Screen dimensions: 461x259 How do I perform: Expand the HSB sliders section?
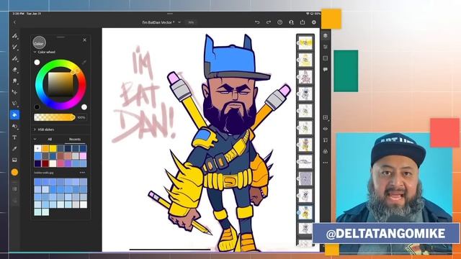coord(35,129)
